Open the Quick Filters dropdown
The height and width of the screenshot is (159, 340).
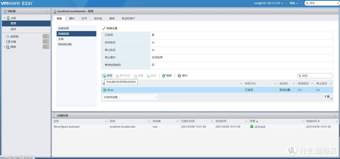point(130,97)
